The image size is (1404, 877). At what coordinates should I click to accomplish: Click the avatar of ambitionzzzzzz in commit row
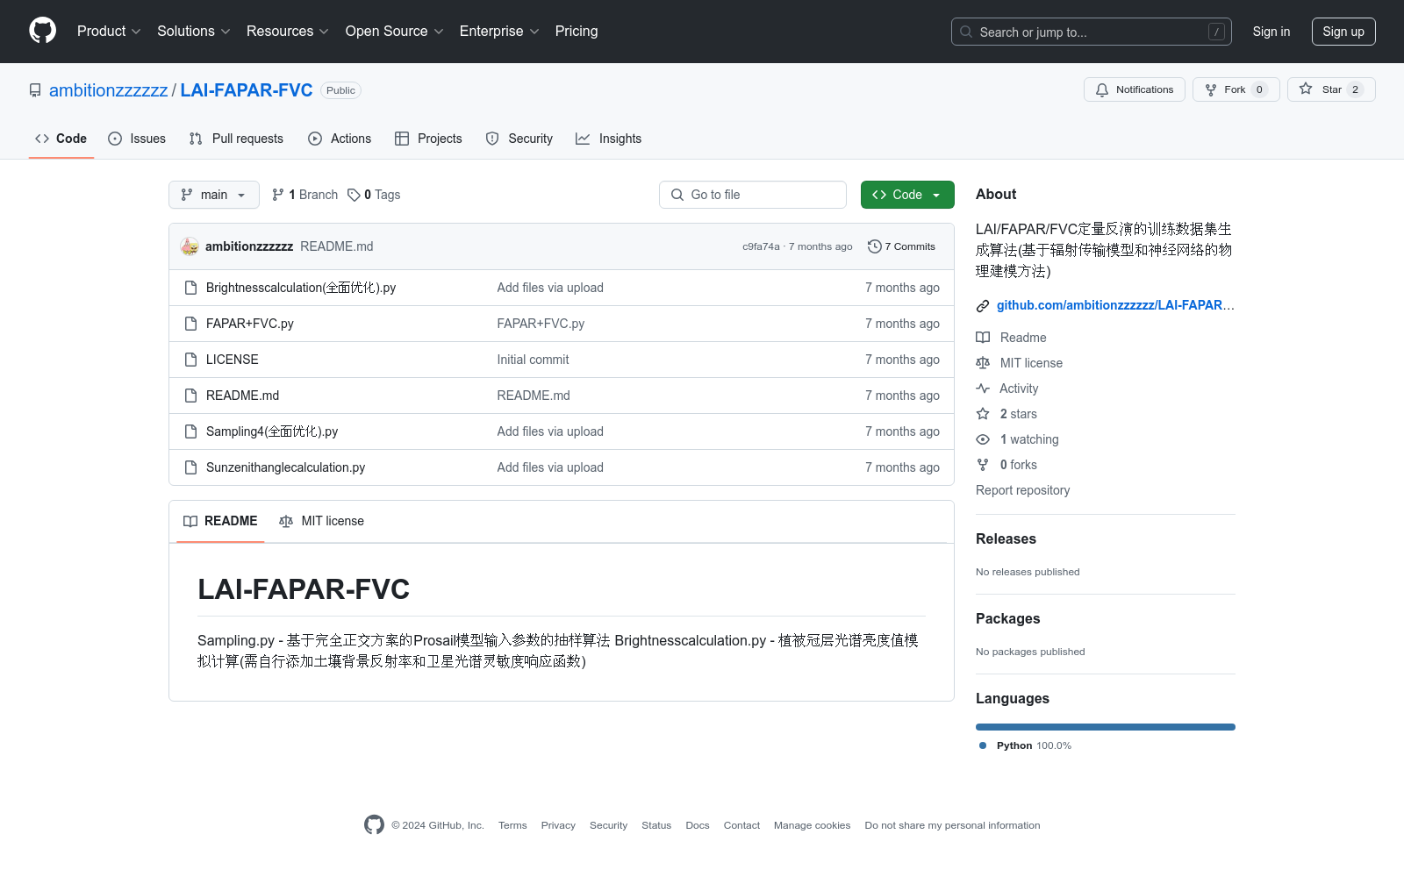[190, 246]
